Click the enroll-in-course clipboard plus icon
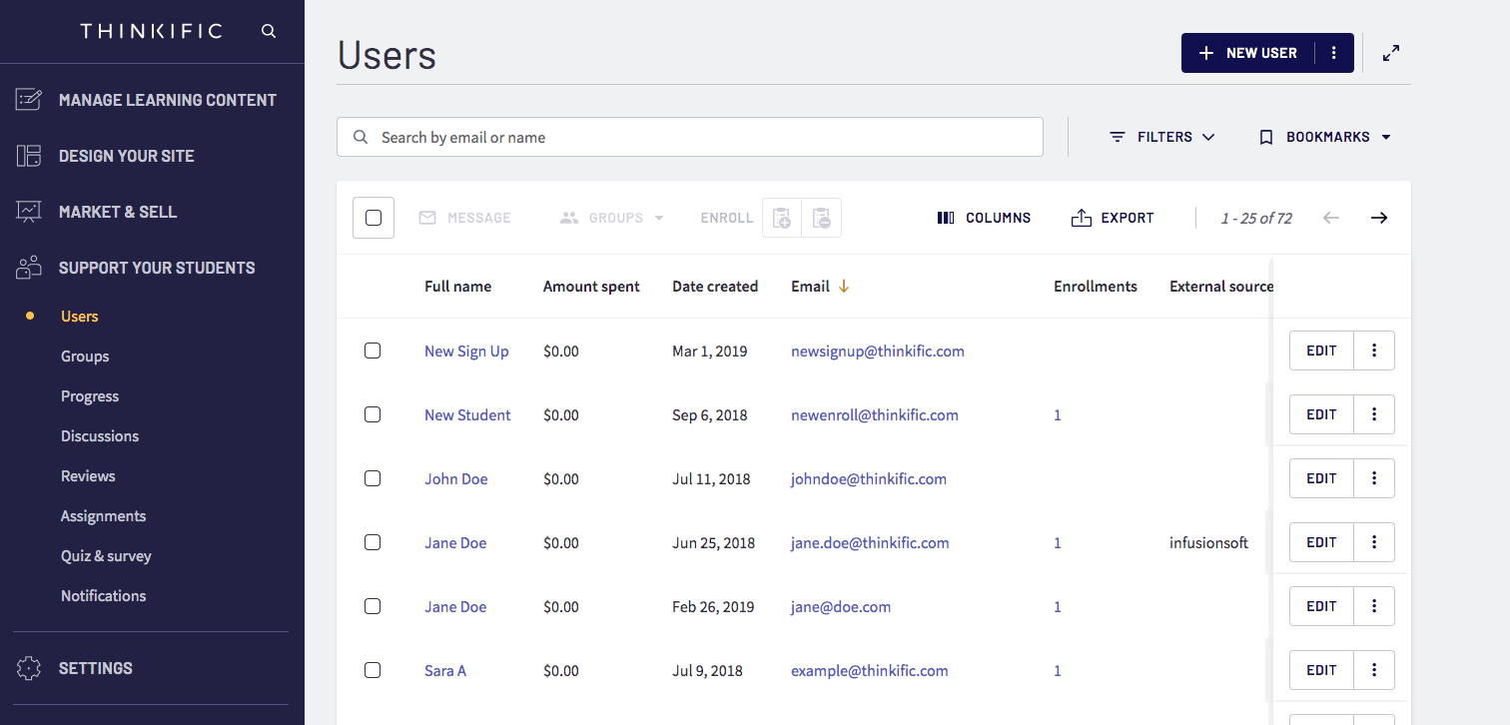 click(782, 218)
